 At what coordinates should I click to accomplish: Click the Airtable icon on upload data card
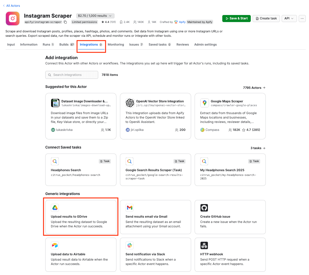(x=55, y=245)
